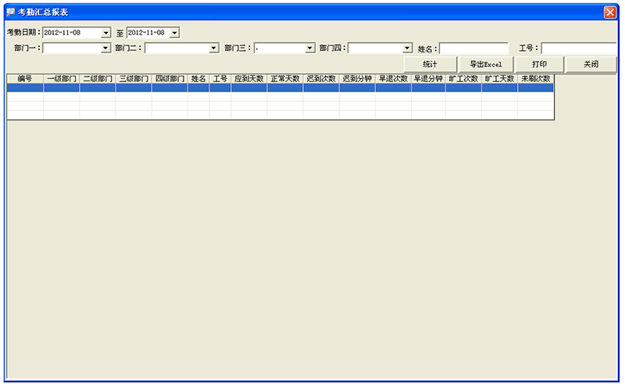Expand the 部门二 combo box
This screenshot has height=386, width=625.
(x=214, y=48)
